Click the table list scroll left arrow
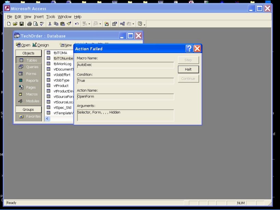The height and width of the screenshot is (210, 280). 47,119
